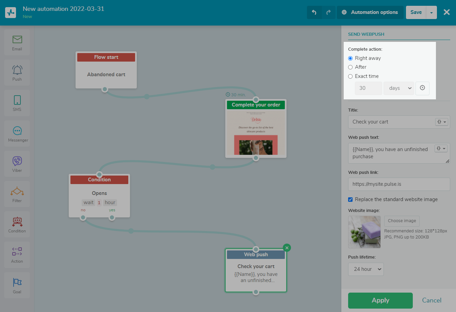
Task: Remove the Web push block via X
Action: pos(287,248)
